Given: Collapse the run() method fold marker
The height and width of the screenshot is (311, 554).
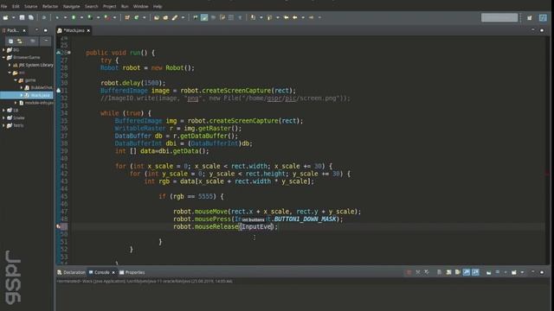Looking at the screenshot, I should [69, 53].
